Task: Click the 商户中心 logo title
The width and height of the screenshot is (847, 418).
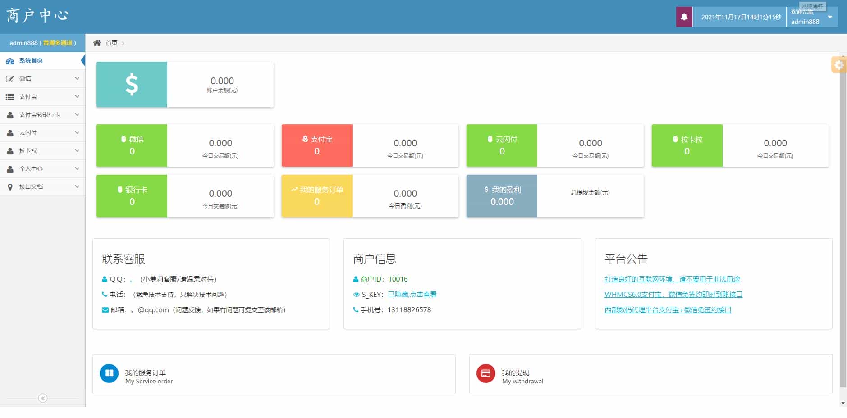Action: point(37,16)
